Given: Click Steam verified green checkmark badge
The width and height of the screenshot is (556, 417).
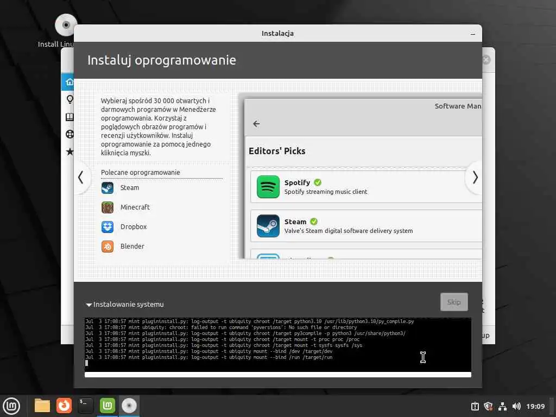Looking at the screenshot, I should pos(314,222).
